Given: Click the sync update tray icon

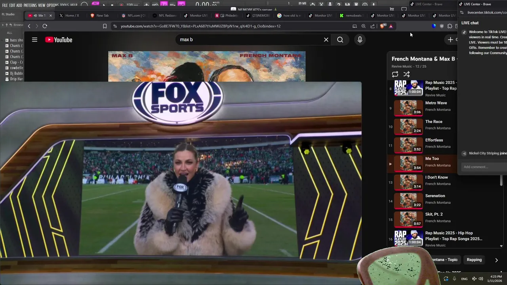Looking at the screenshot, I should pos(446,279).
